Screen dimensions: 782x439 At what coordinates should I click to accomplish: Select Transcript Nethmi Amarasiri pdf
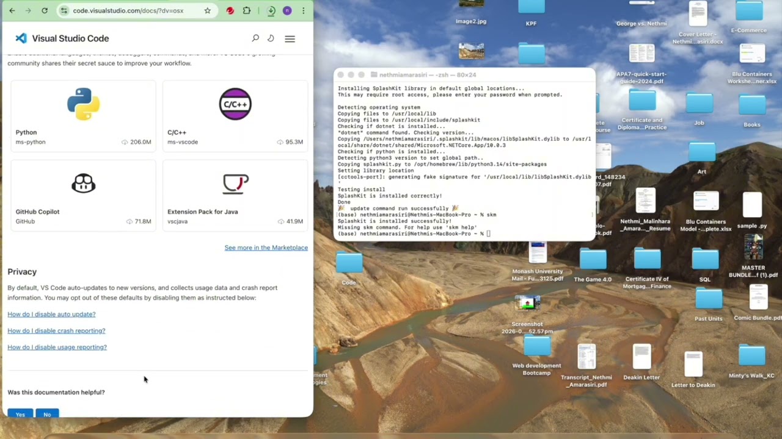coord(586,366)
